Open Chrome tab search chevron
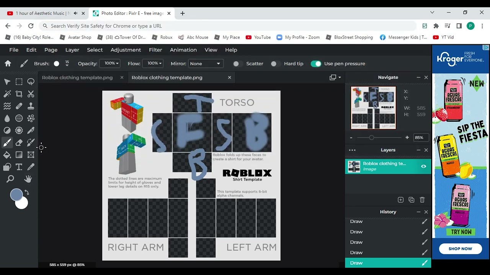This screenshot has height=275, width=490. 432,13
